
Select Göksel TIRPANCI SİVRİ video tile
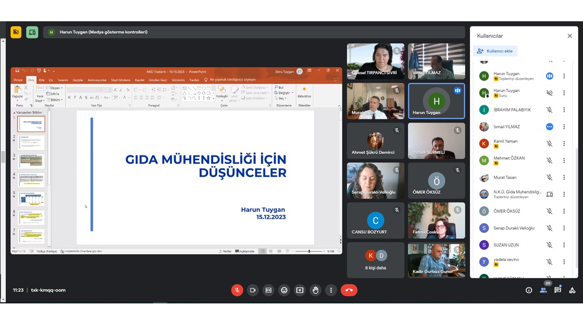pos(375,61)
